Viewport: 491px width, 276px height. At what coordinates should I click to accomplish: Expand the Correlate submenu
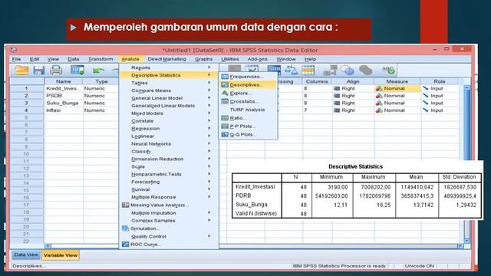[x=169, y=121]
